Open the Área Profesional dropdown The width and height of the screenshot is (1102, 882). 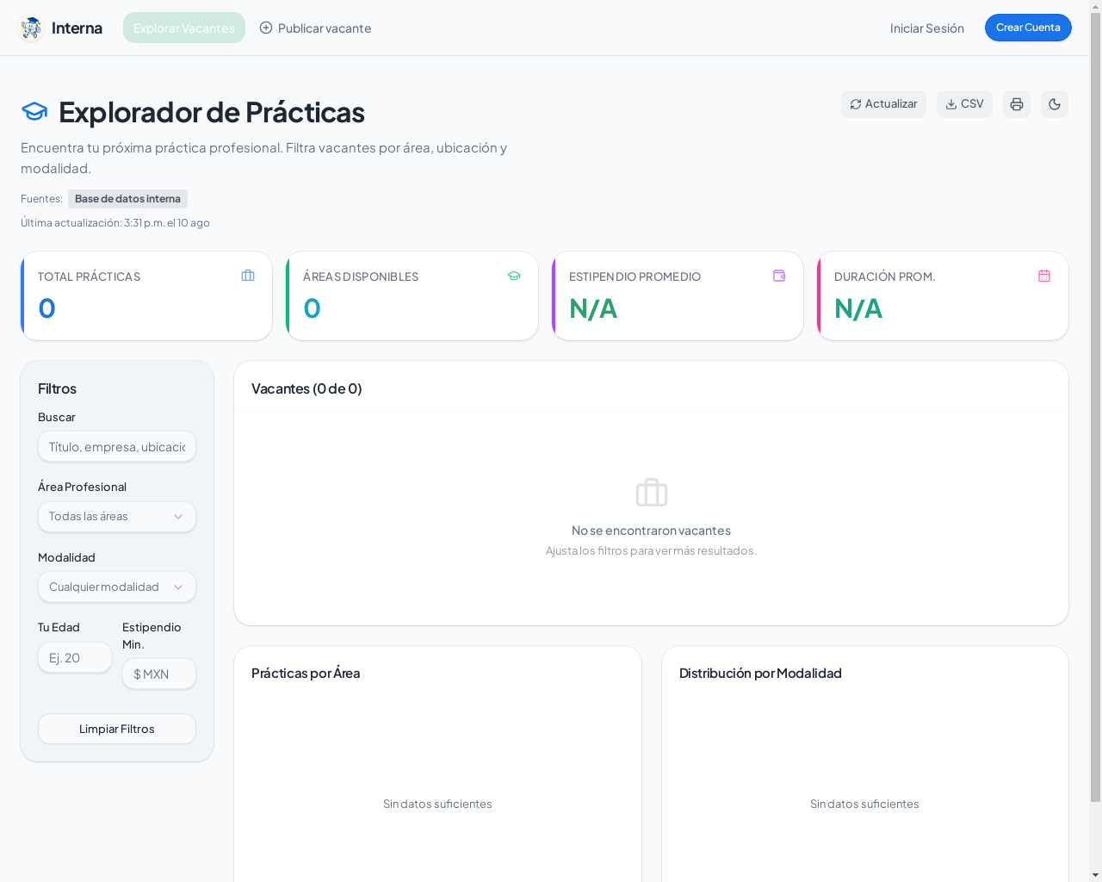click(117, 517)
